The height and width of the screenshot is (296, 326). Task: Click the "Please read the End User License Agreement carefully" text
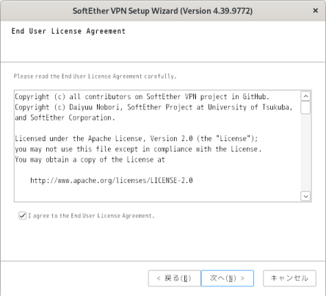tap(95, 76)
